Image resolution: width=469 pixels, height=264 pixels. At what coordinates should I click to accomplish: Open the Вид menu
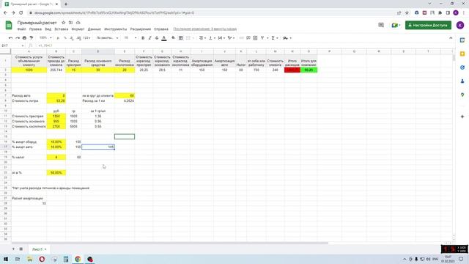pos(48,29)
